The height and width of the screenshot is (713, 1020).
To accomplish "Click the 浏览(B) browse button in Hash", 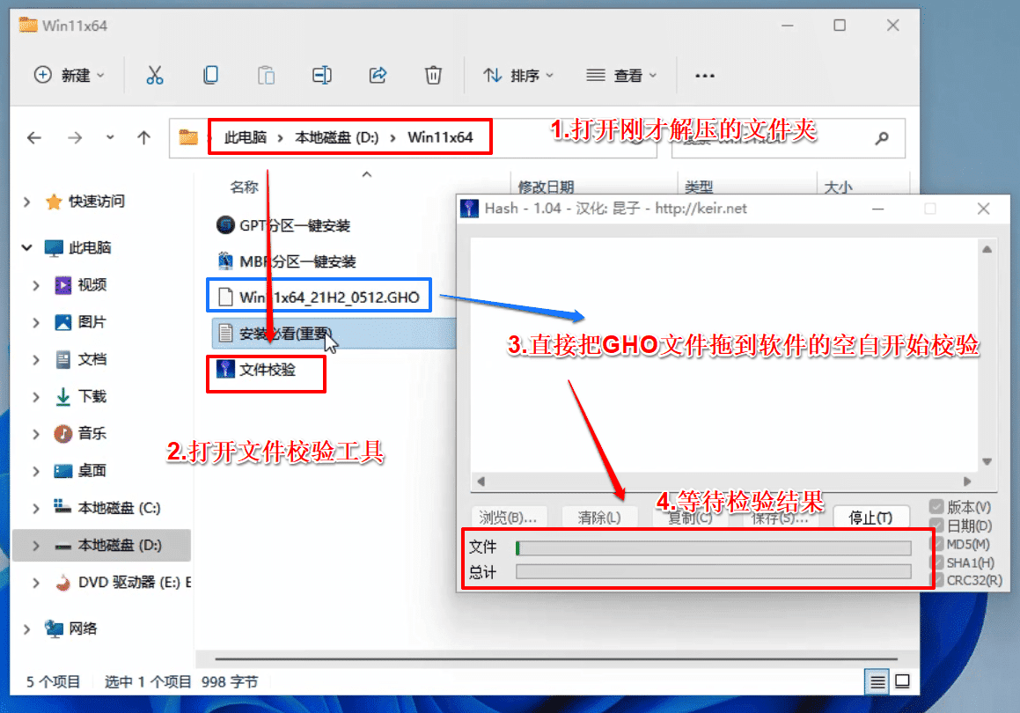I will pos(506,518).
